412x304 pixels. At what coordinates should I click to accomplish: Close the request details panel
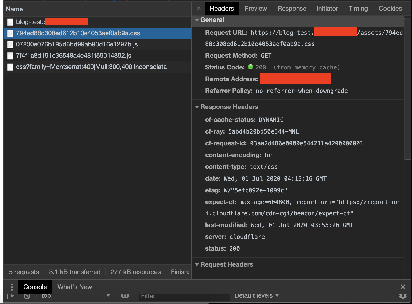[198, 8]
